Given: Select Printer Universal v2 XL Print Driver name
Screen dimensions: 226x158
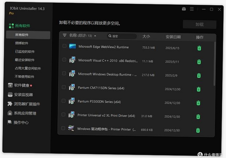Looking at the screenshot, I should pos(106,115).
